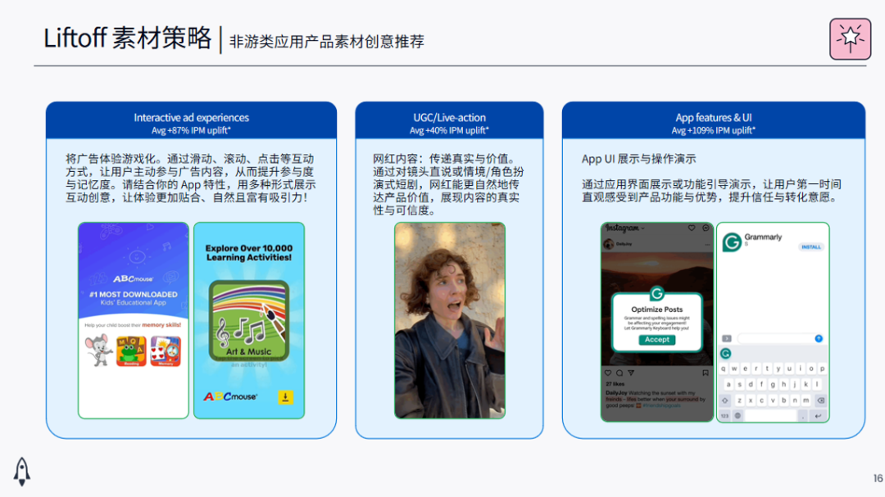The image size is (885, 497).
Task: Click the 'p' key on the keyboard
Action: point(823,369)
